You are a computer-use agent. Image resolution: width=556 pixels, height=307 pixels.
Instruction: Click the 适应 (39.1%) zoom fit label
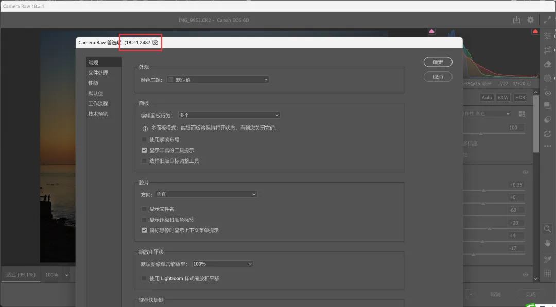21,275
